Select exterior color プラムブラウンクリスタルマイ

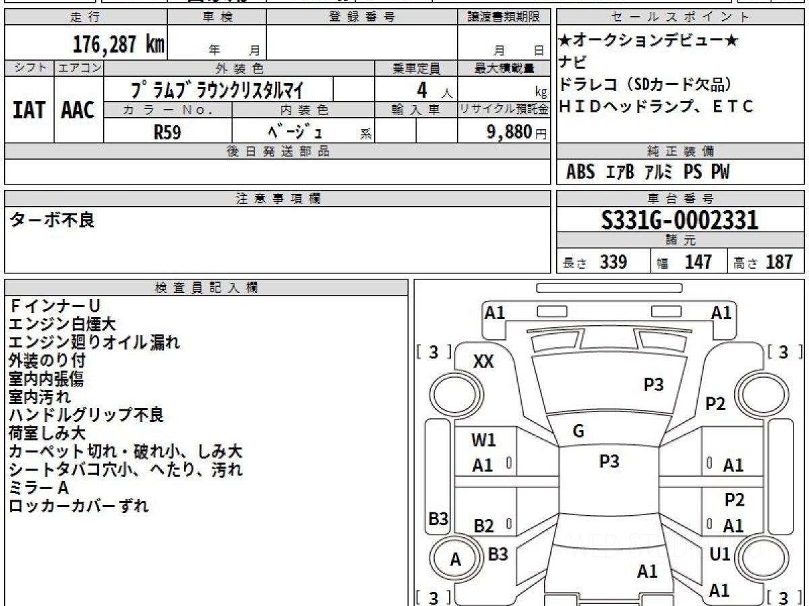217,89
